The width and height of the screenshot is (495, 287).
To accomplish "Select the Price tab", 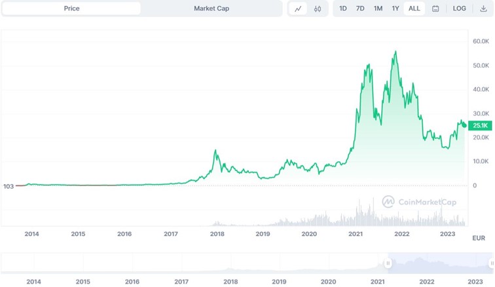I will (72, 9).
